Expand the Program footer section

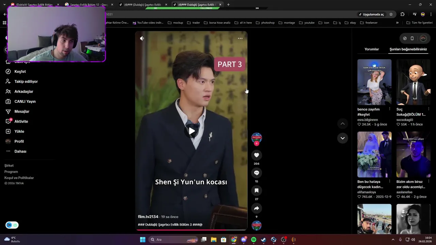click(11, 172)
